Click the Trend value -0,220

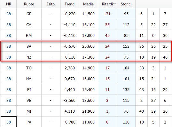pos(70,14)
